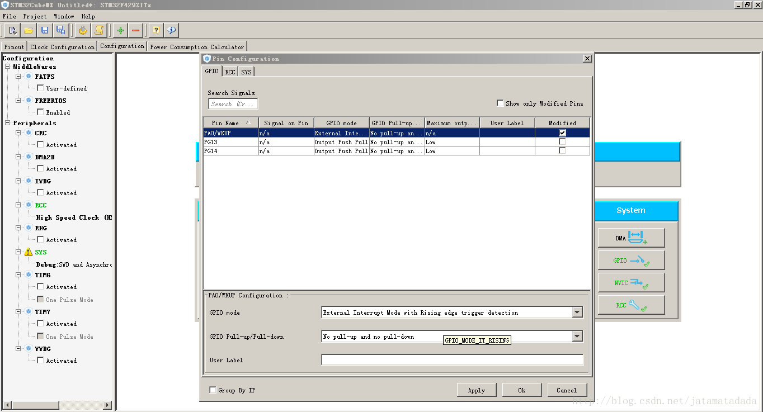
Task: Click the SYS yellow warning icon
Action: tap(29, 252)
